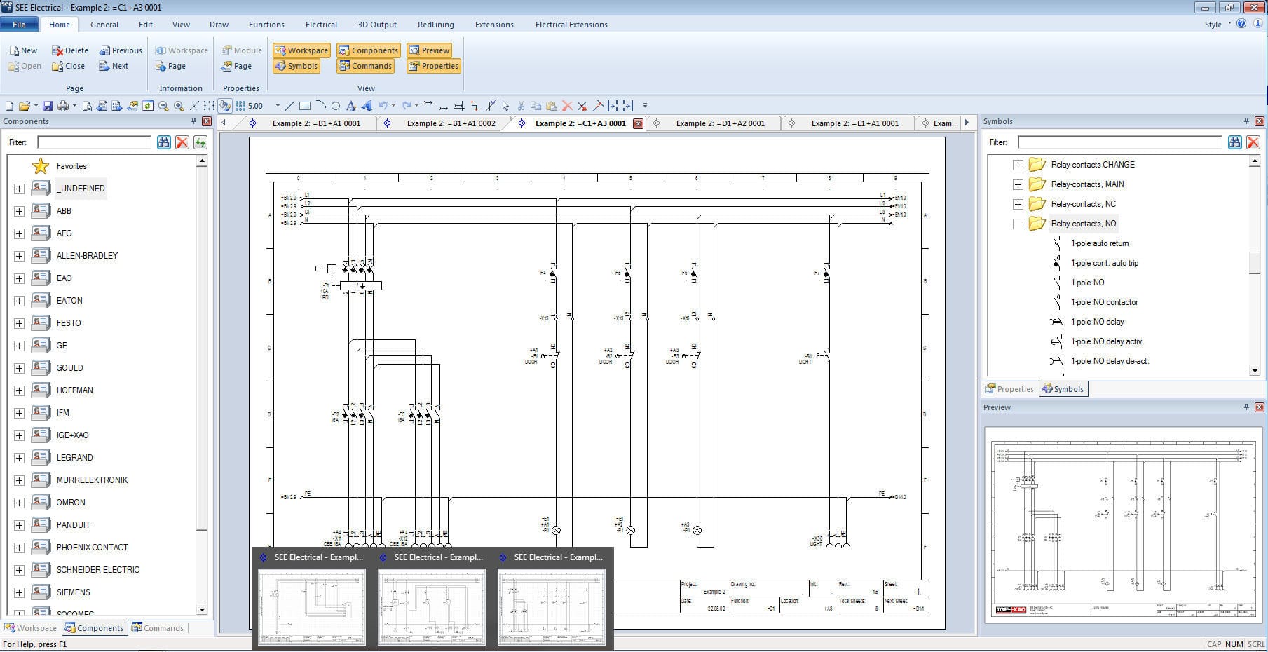Click the Page properties button
Image resolution: width=1268 pixels, height=652 pixels.
click(236, 66)
